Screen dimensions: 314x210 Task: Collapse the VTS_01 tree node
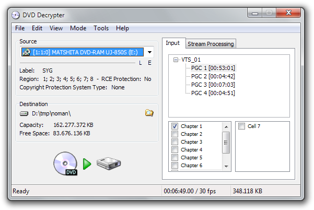tap(176, 60)
